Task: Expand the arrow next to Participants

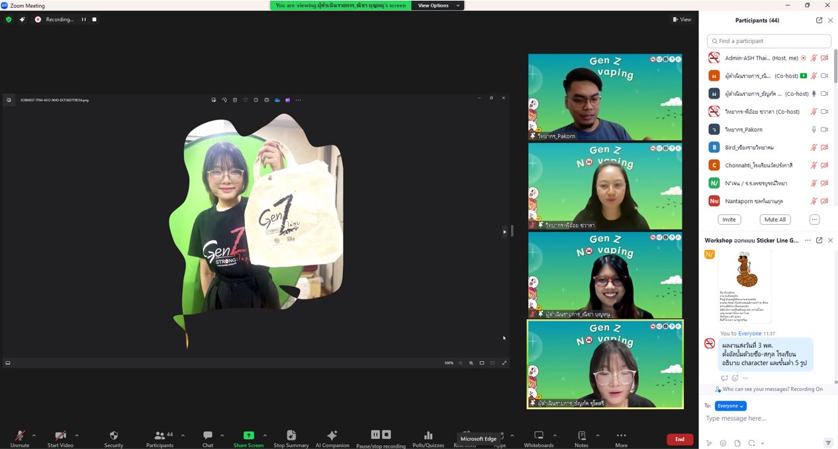Action: [183, 435]
